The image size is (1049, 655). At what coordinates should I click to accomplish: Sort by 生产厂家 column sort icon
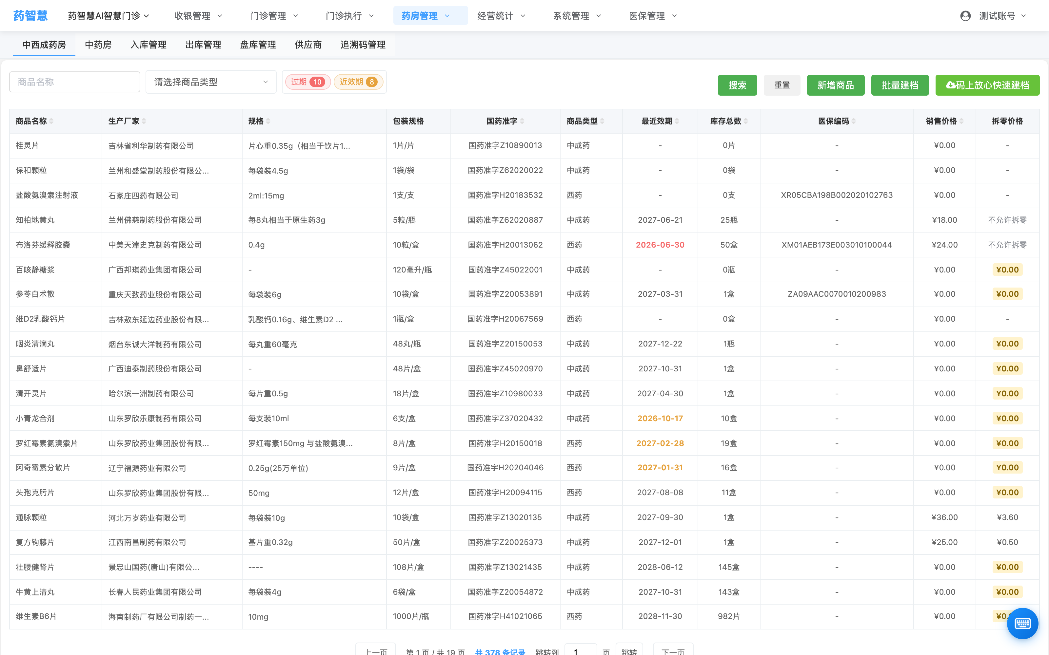144,121
